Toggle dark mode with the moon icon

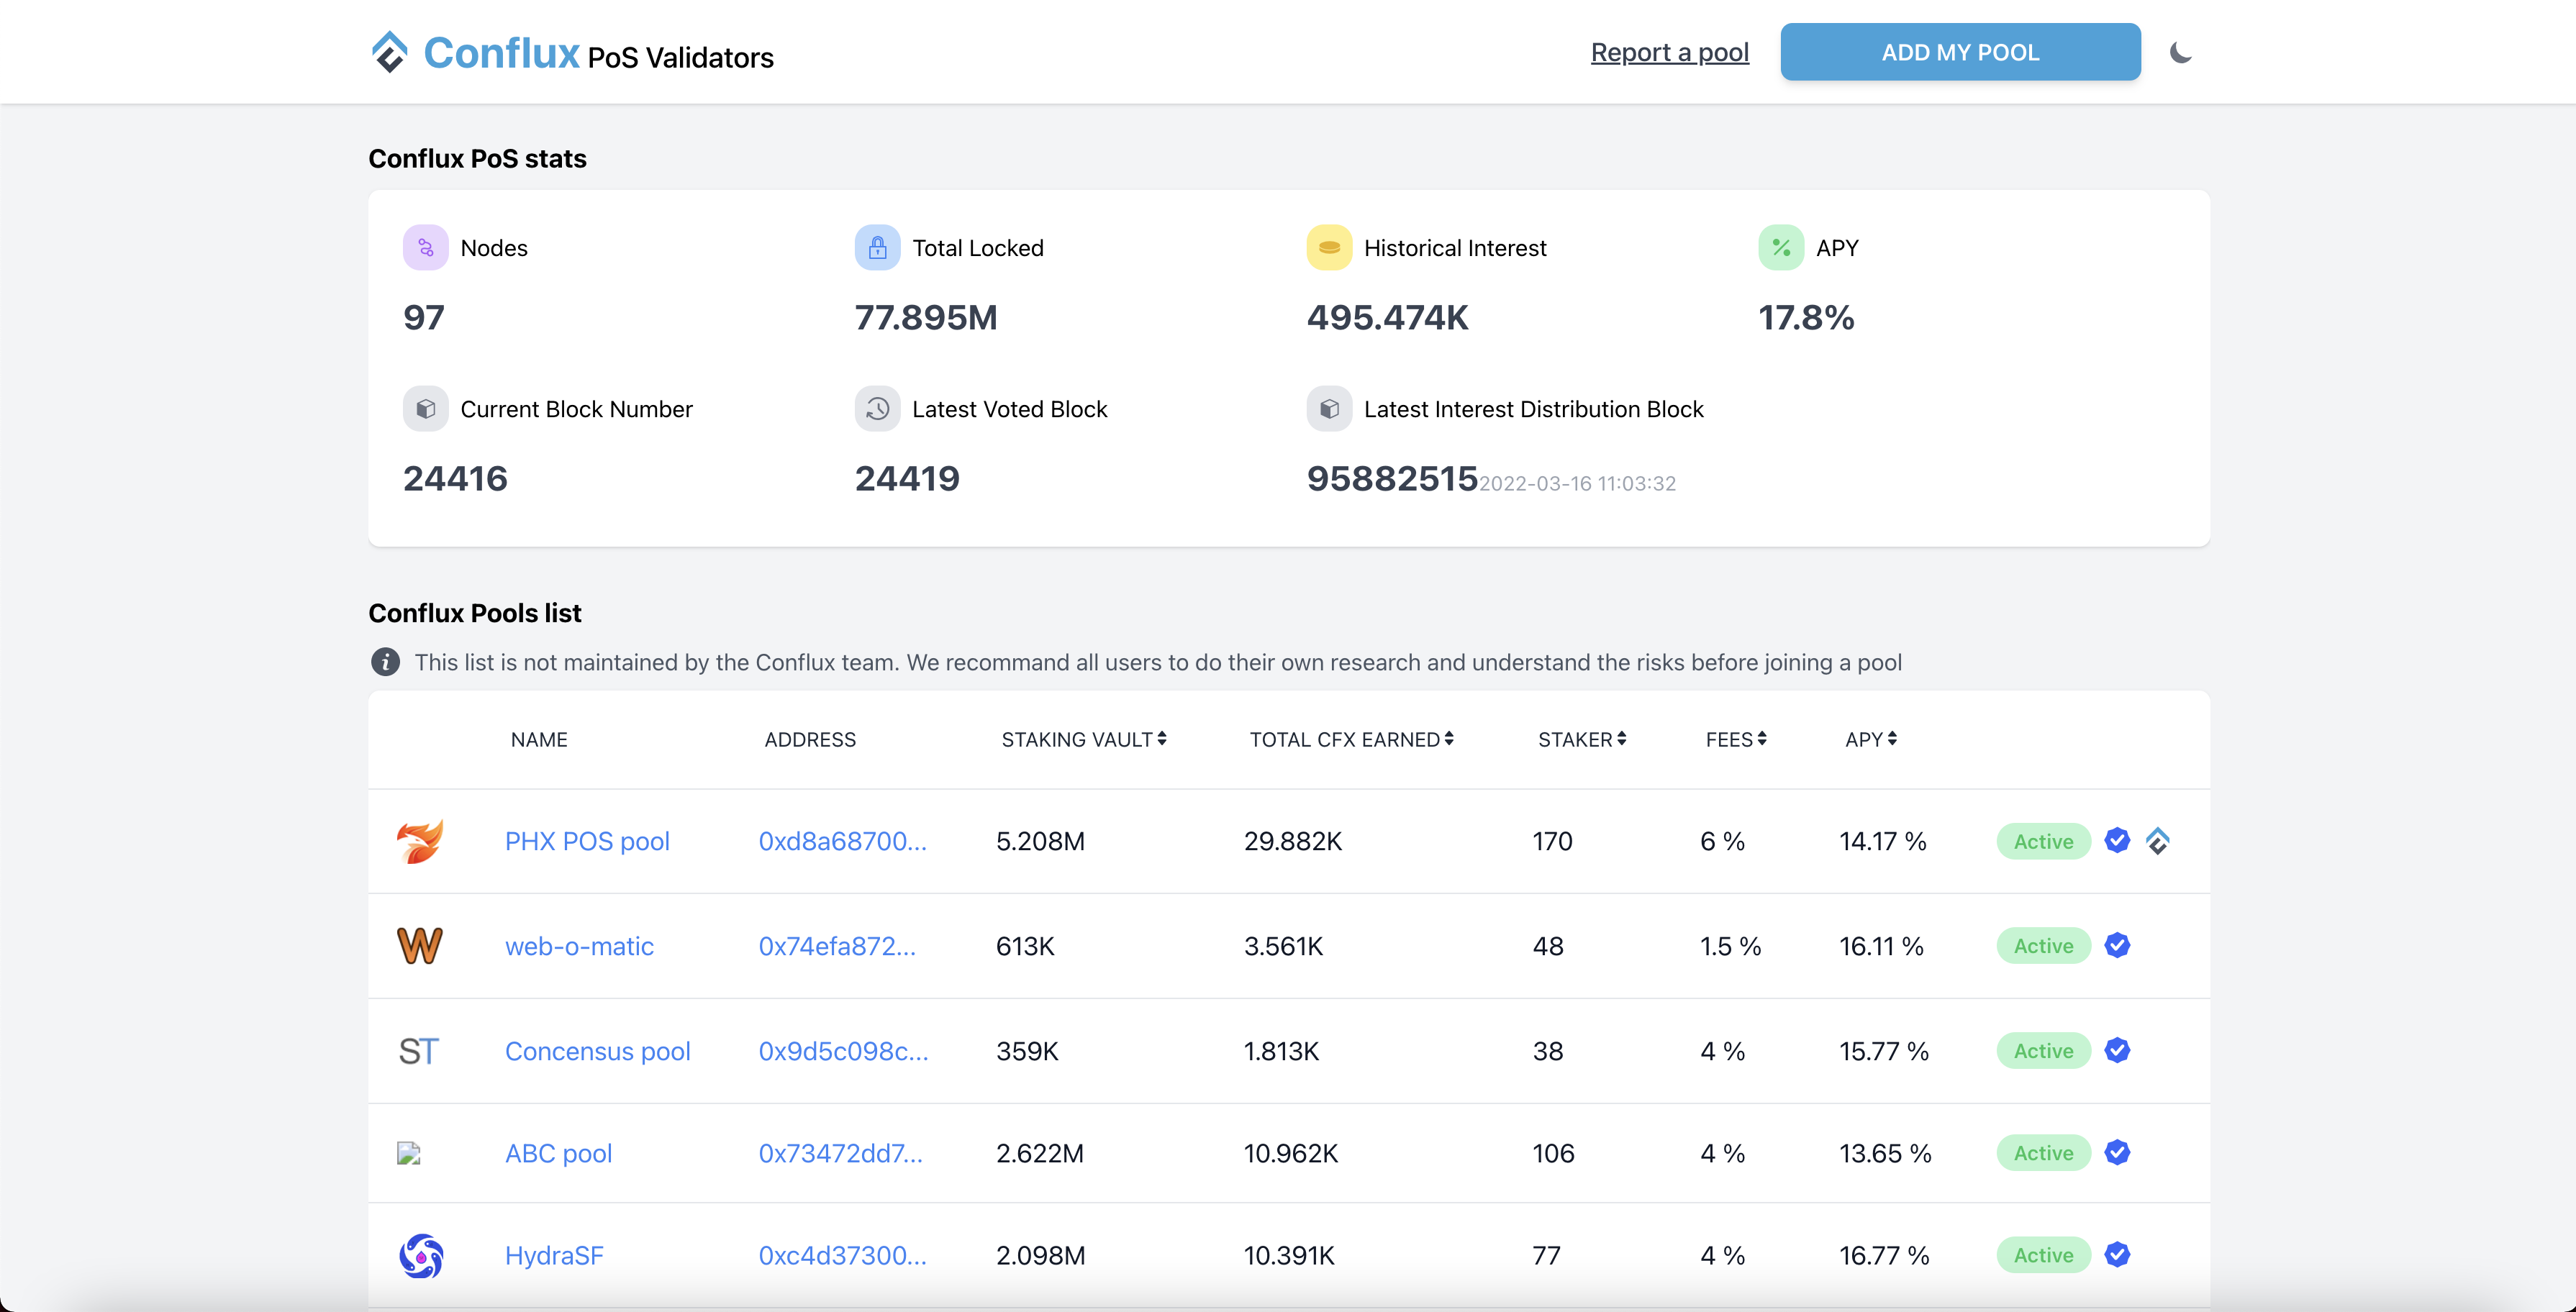pyautogui.click(x=2181, y=52)
